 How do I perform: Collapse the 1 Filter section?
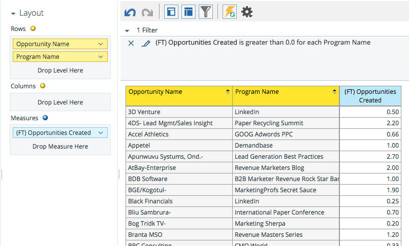pyautogui.click(x=127, y=30)
